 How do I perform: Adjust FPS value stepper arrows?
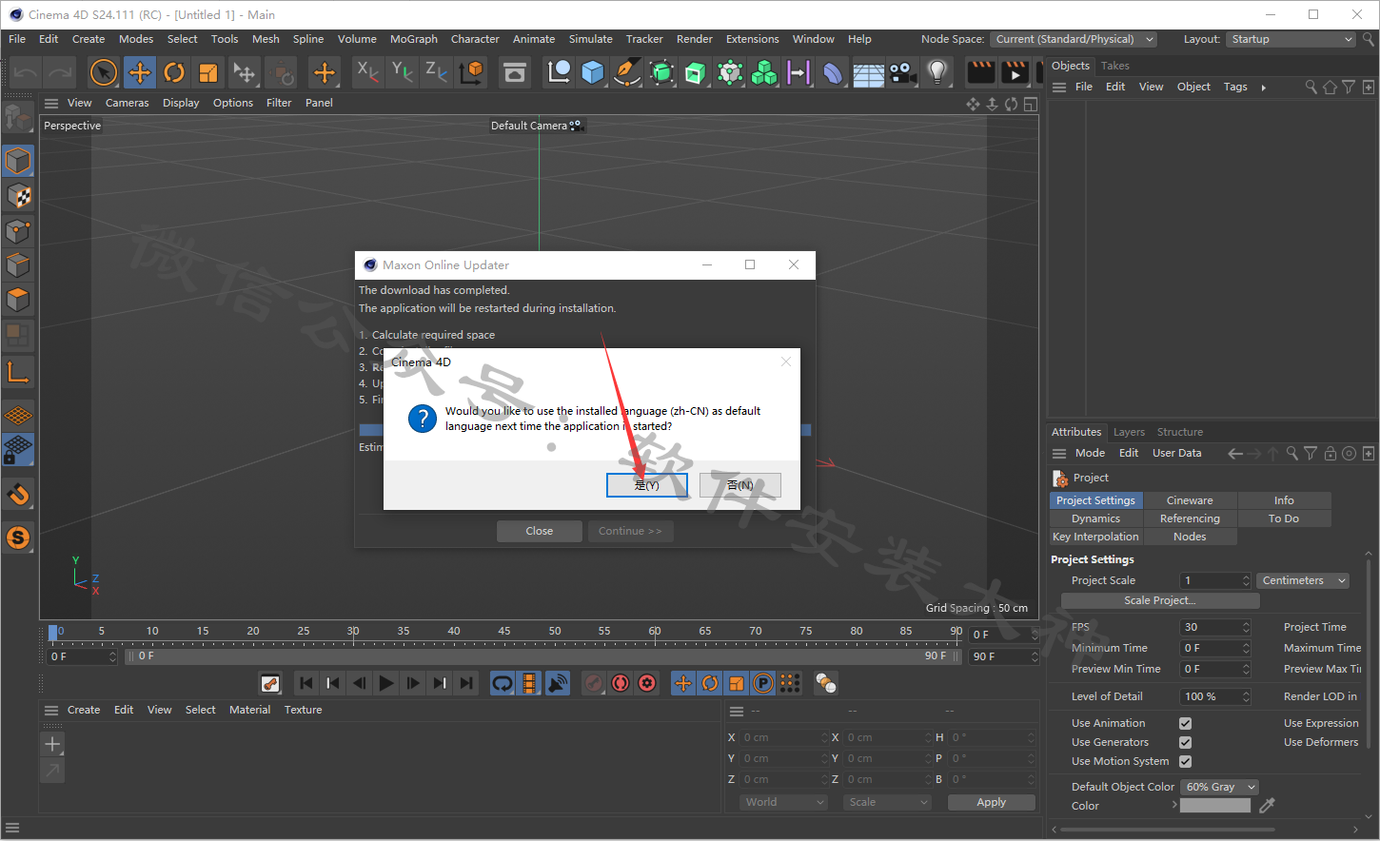point(1246,627)
